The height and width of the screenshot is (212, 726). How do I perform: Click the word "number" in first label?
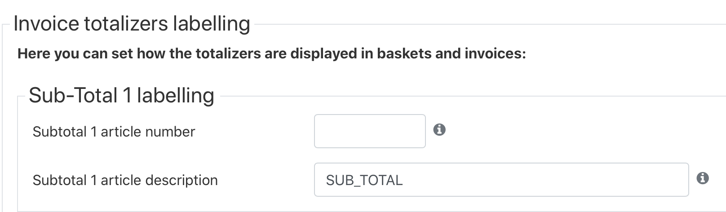point(172,132)
